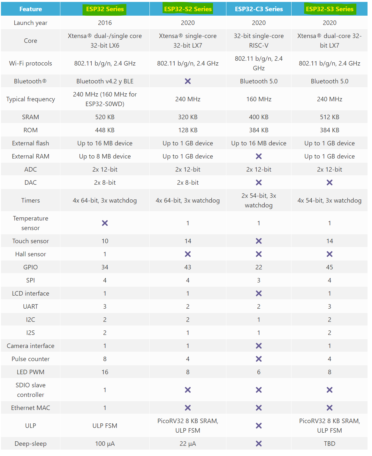Click the Feature column header
This screenshot has width=372, height=456.
point(31,9)
